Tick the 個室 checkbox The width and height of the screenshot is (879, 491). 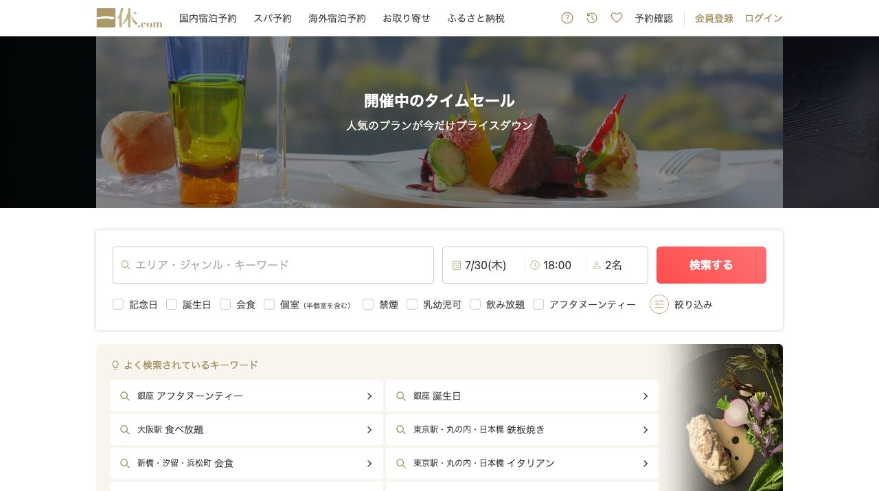[x=269, y=304]
